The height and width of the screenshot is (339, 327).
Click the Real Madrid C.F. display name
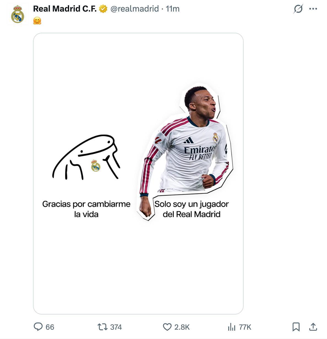65,9
